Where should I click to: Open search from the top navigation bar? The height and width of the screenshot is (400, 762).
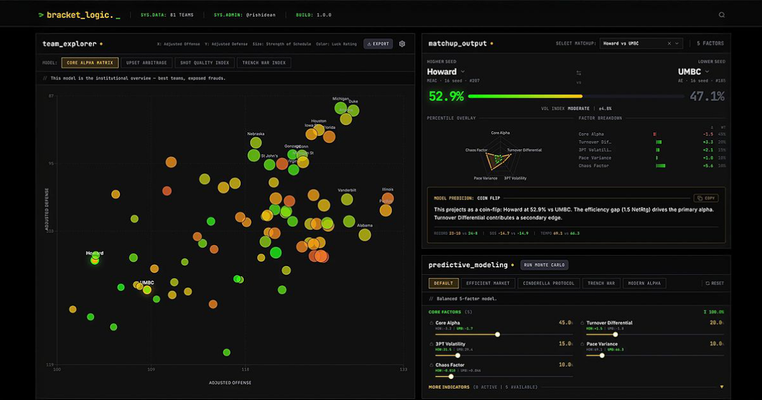pos(721,13)
